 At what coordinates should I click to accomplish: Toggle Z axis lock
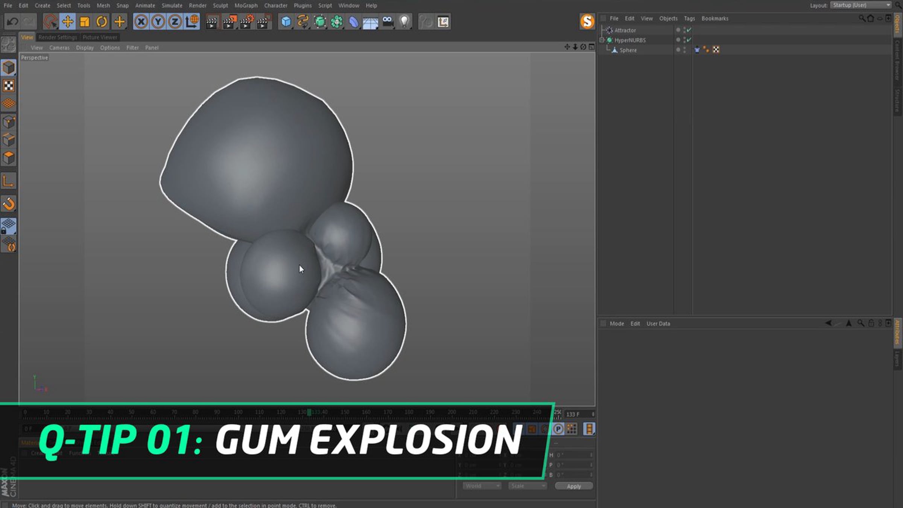click(x=175, y=22)
